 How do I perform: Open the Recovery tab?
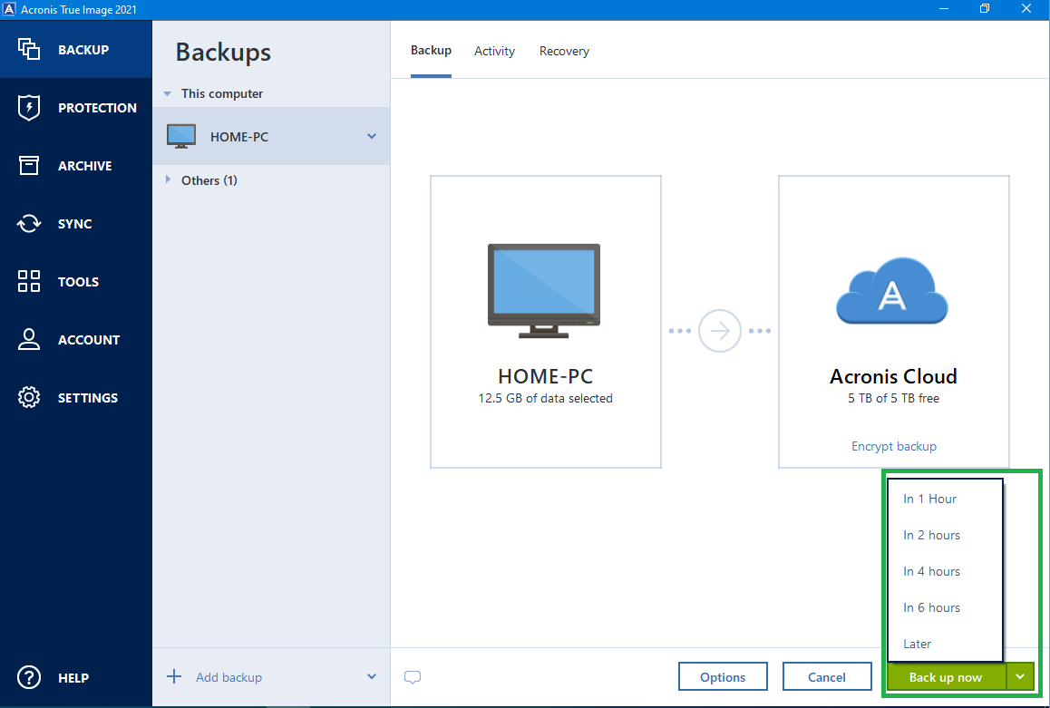click(564, 51)
